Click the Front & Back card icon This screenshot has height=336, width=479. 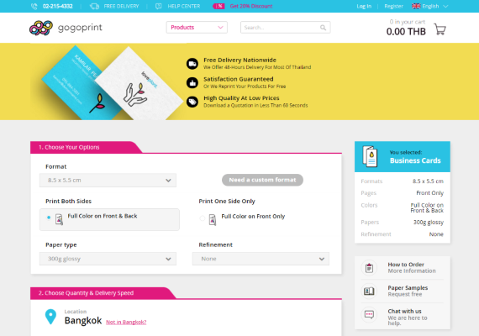tap(60, 219)
